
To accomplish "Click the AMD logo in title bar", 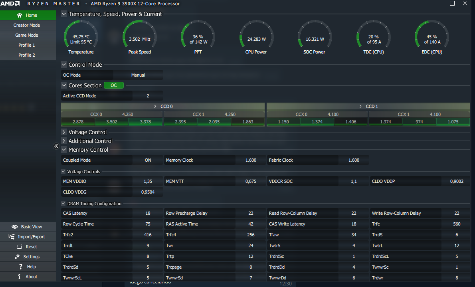I will click(10, 4).
